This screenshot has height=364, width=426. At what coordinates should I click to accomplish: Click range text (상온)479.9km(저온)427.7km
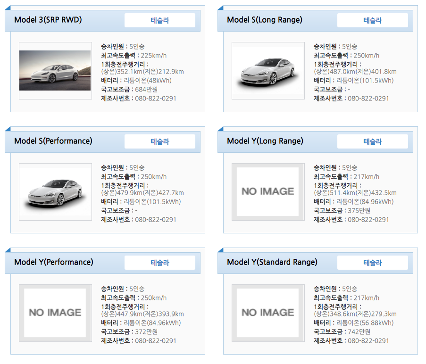pos(142,193)
